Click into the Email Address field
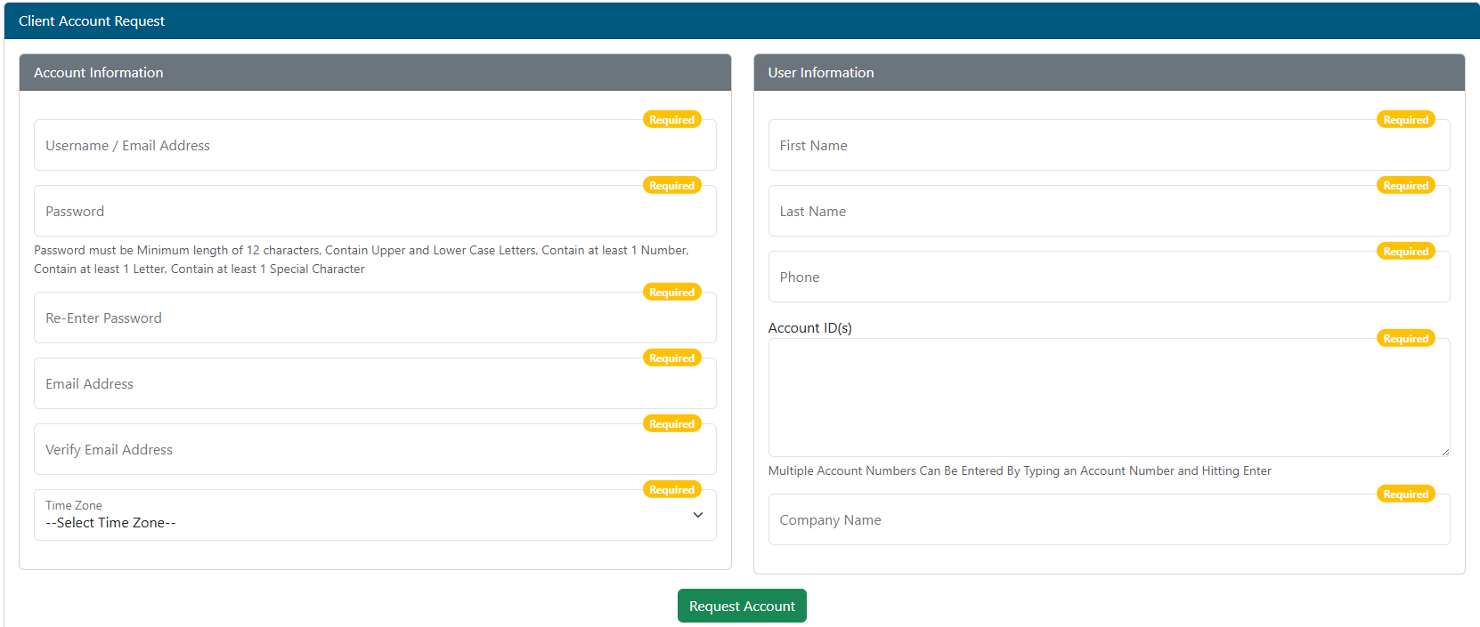Image resolution: width=1480 pixels, height=627 pixels. [374, 384]
